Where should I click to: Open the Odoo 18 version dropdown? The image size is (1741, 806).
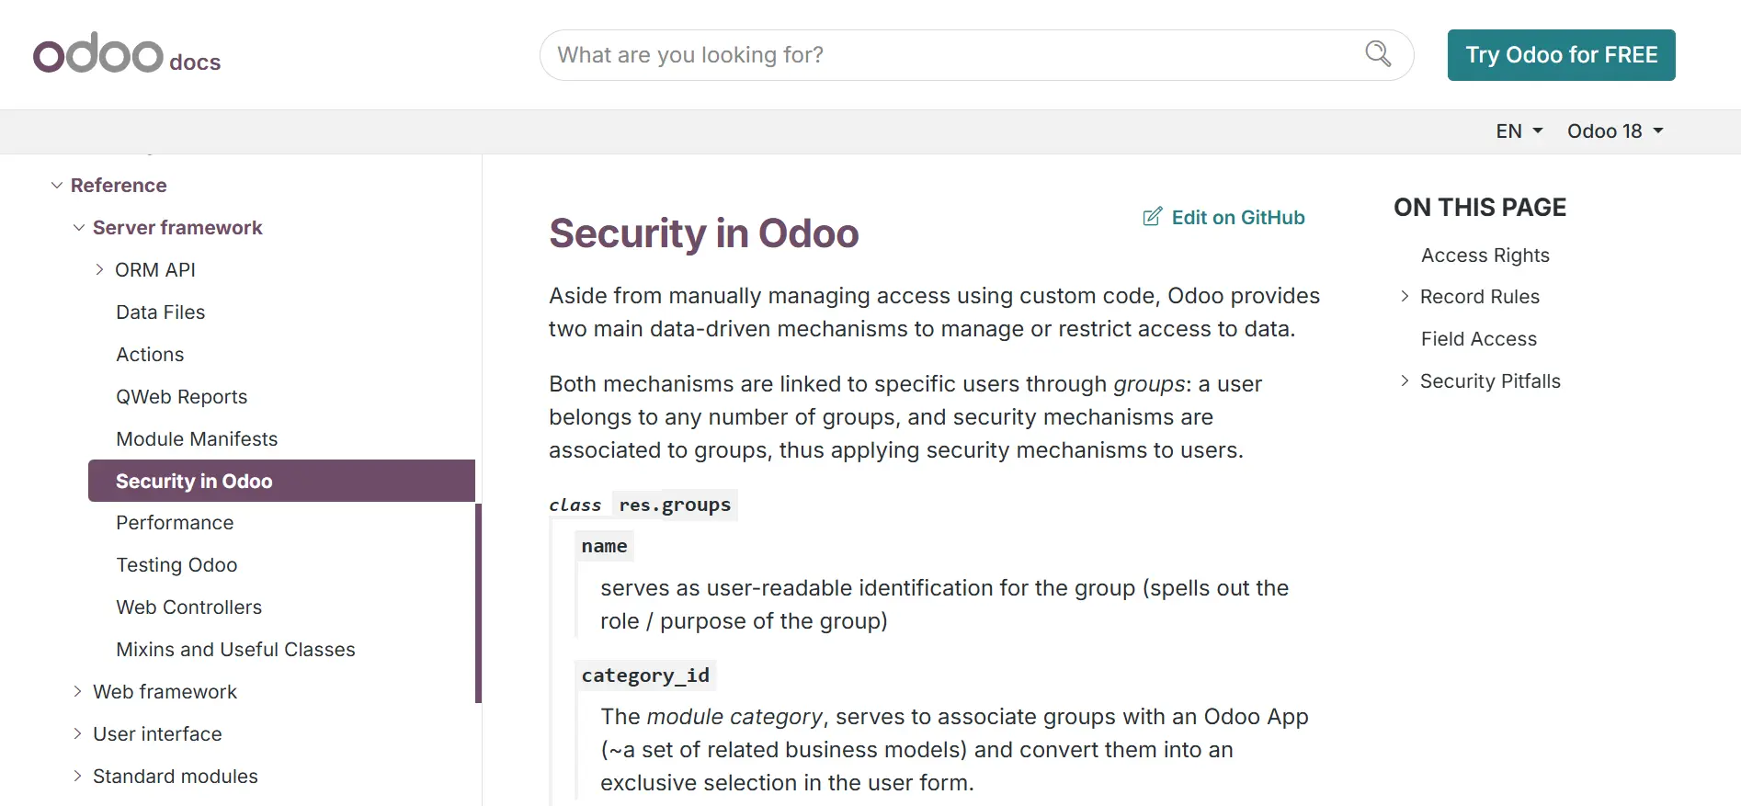pos(1615,131)
